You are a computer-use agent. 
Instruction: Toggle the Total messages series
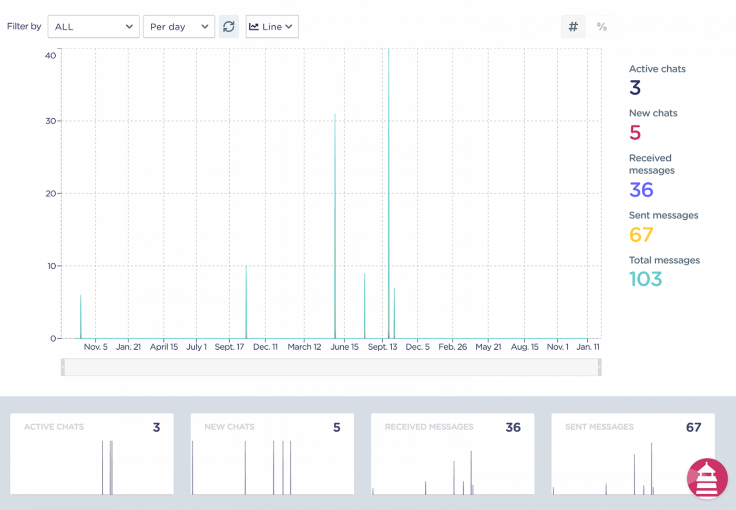pyautogui.click(x=664, y=271)
